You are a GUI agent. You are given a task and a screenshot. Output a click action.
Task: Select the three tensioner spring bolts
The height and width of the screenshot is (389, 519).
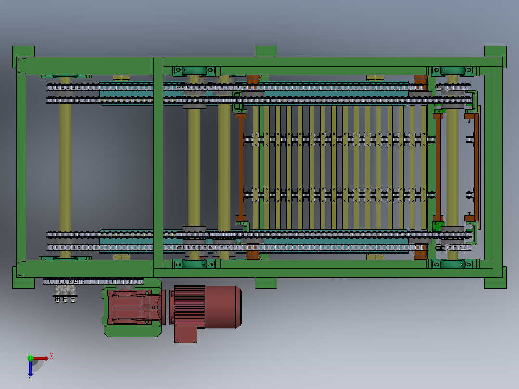65,294
